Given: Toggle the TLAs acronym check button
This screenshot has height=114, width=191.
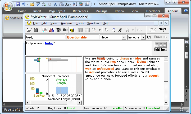Looking at the screenshot, I should (65, 30).
